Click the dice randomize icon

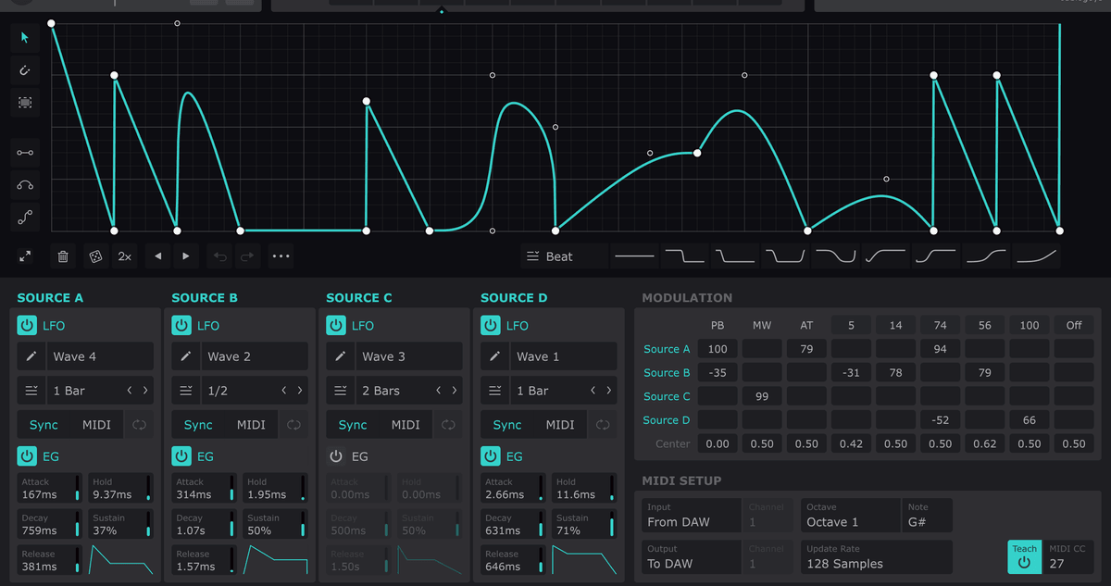coord(94,256)
